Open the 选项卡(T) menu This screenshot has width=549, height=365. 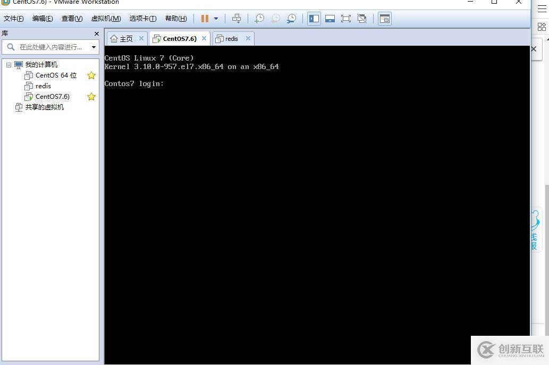click(x=143, y=19)
